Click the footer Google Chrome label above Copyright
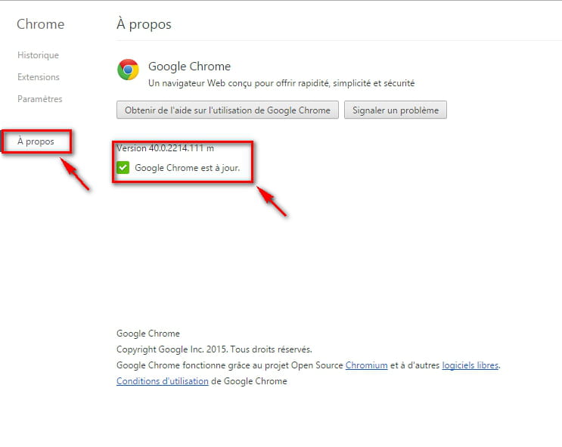The width and height of the screenshot is (562, 447). 148,334
